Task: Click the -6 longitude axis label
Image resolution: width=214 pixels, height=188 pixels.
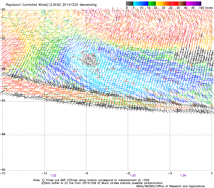Action: 128,173
